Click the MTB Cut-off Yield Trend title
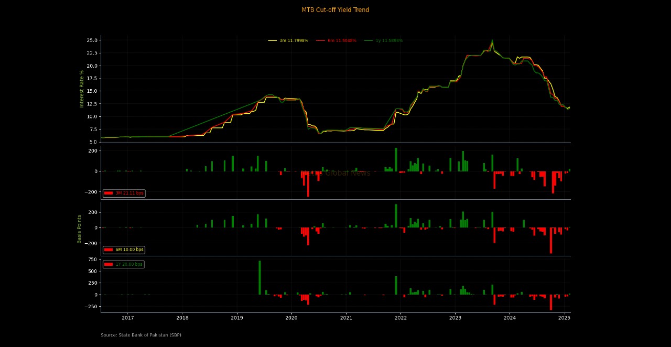 (x=335, y=10)
